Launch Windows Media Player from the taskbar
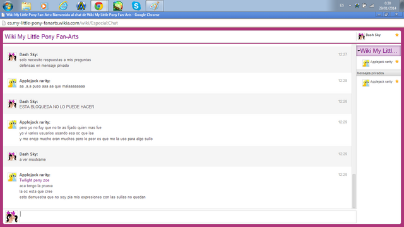This screenshot has width=404, height=227. point(44,6)
